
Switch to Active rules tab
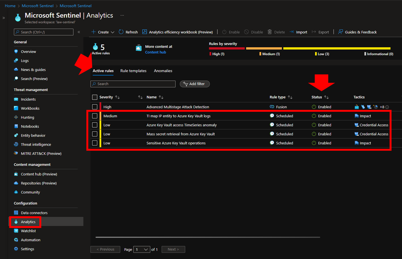tap(103, 71)
